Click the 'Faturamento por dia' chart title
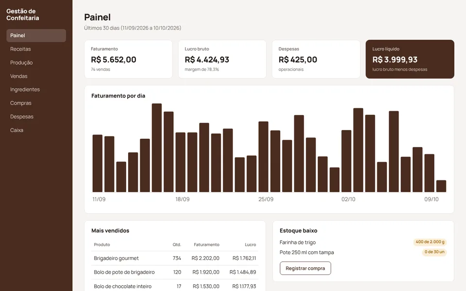The height and width of the screenshot is (291, 466). click(x=118, y=96)
